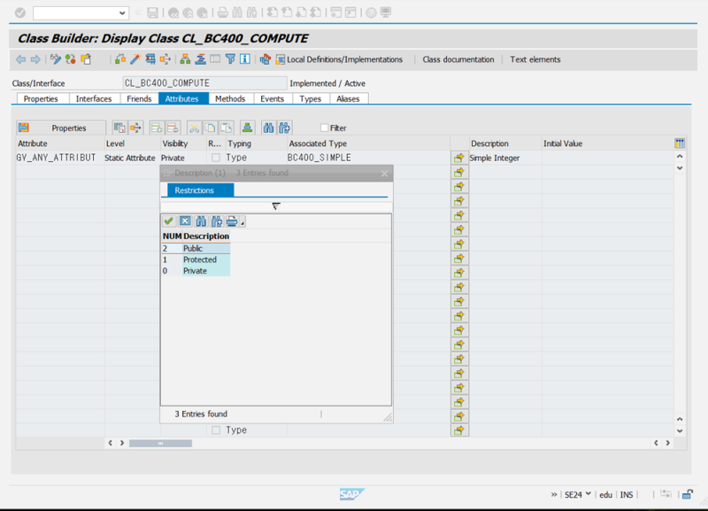Click the binoculars find icon in the value help popup
The image size is (708, 511).
201,221
